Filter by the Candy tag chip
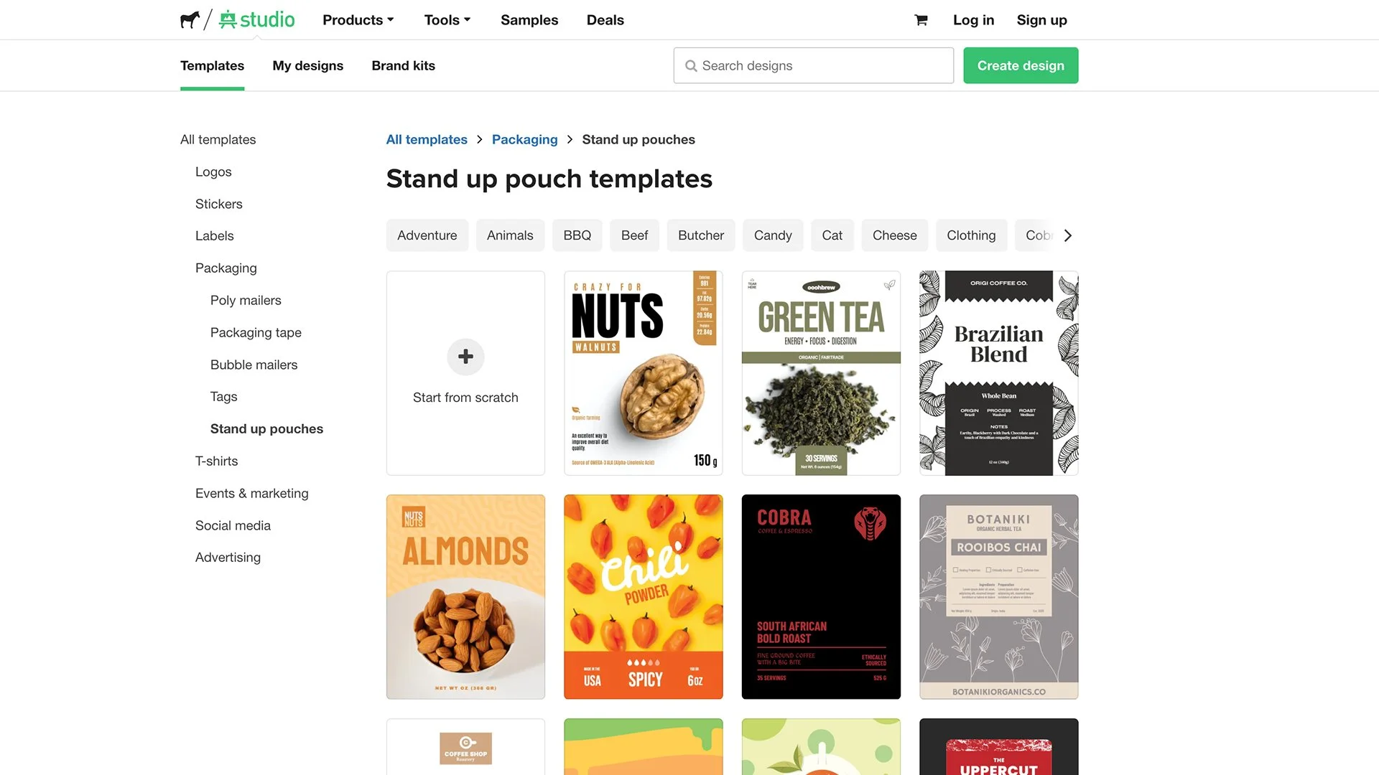Screen dimensions: 1379x775 [773, 235]
